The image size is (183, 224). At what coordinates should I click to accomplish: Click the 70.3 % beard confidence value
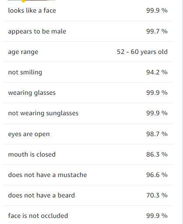[x=157, y=195]
